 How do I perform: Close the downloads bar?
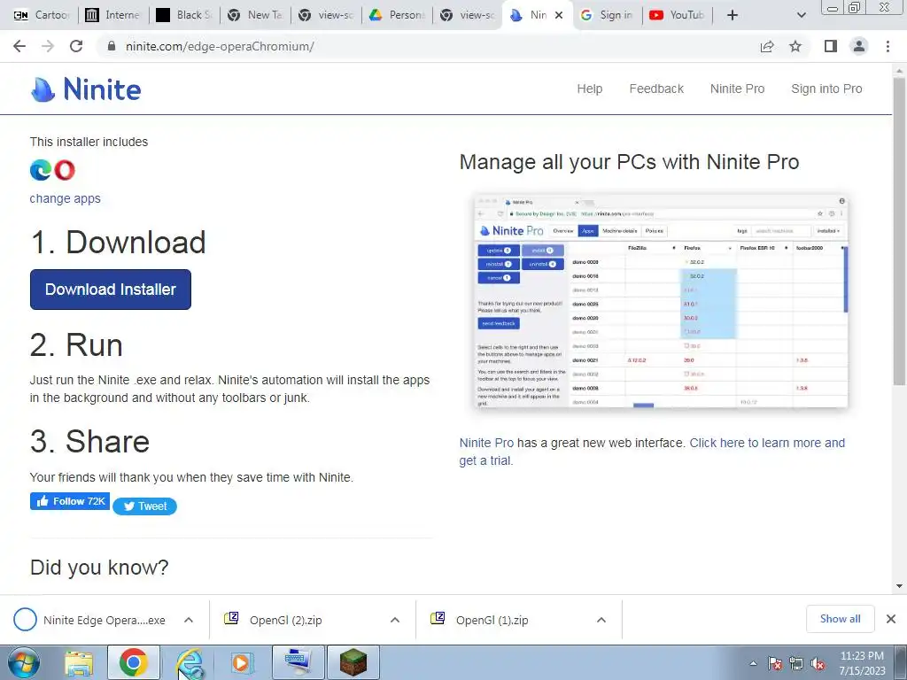[891, 619]
